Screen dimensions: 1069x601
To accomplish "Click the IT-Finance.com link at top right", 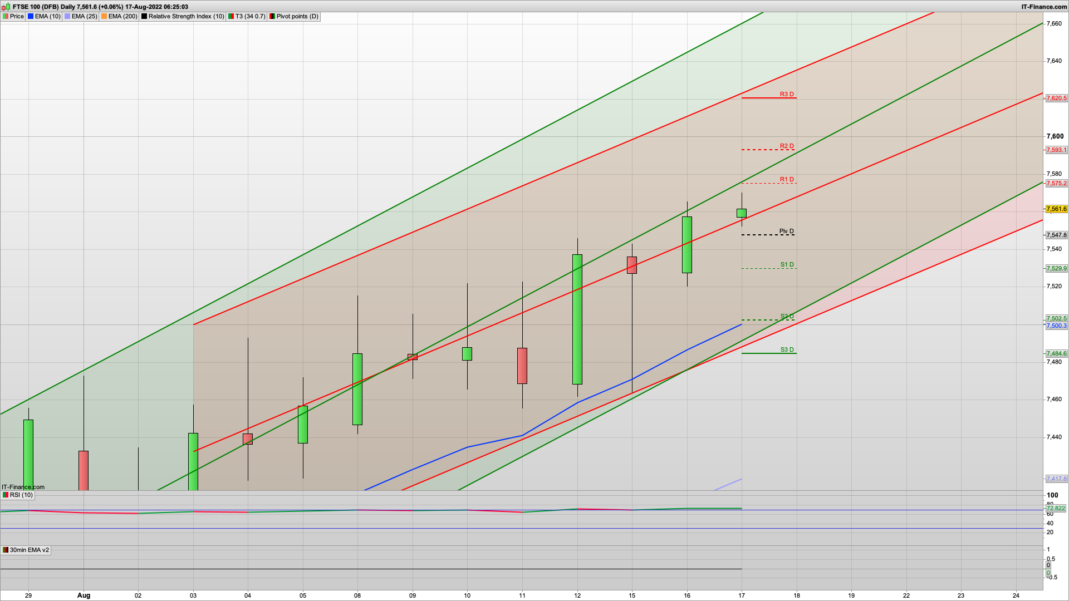I will click(x=1044, y=7).
